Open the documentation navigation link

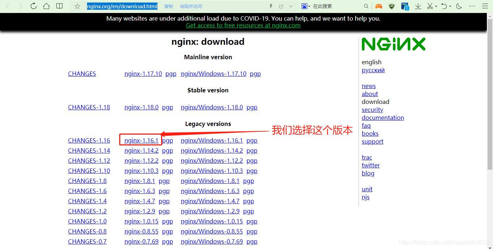click(382, 118)
